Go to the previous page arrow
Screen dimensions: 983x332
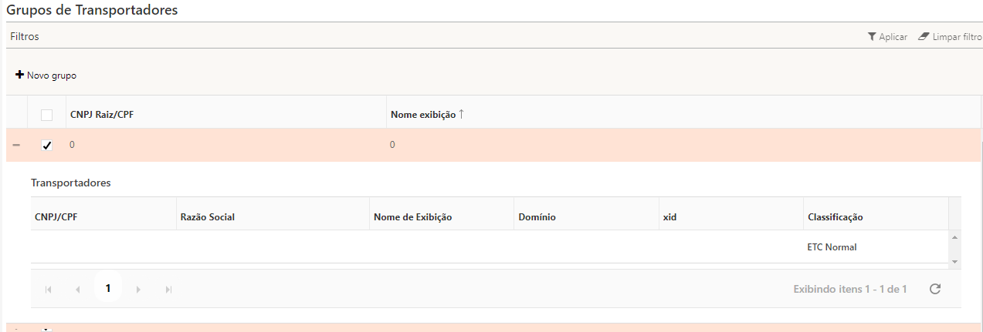(x=78, y=290)
